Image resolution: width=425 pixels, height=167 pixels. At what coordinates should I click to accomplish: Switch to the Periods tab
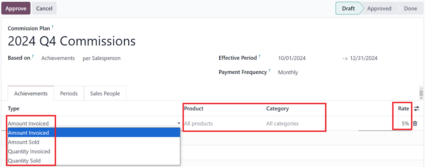(x=69, y=94)
